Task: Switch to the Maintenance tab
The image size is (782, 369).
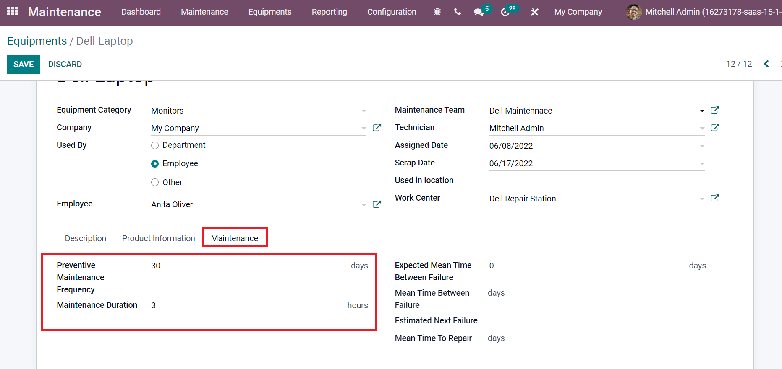Action: pyautogui.click(x=235, y=238)
